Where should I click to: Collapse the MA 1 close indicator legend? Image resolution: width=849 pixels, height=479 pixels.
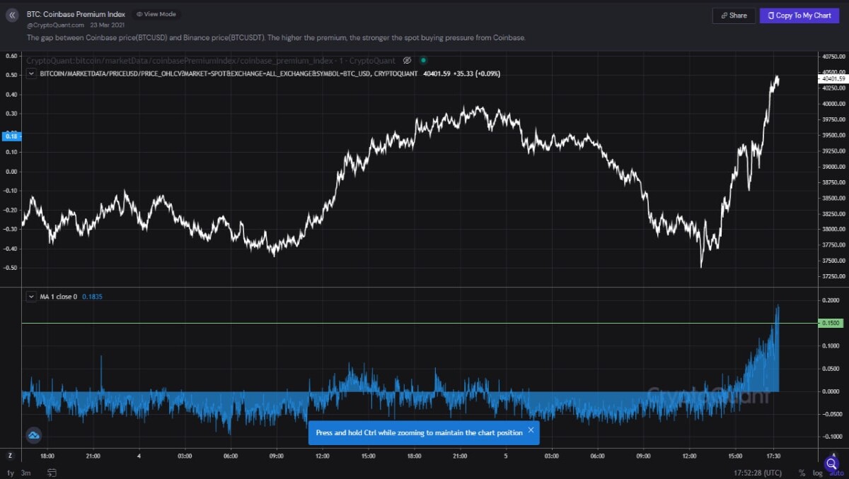click(x=31, y=297)
